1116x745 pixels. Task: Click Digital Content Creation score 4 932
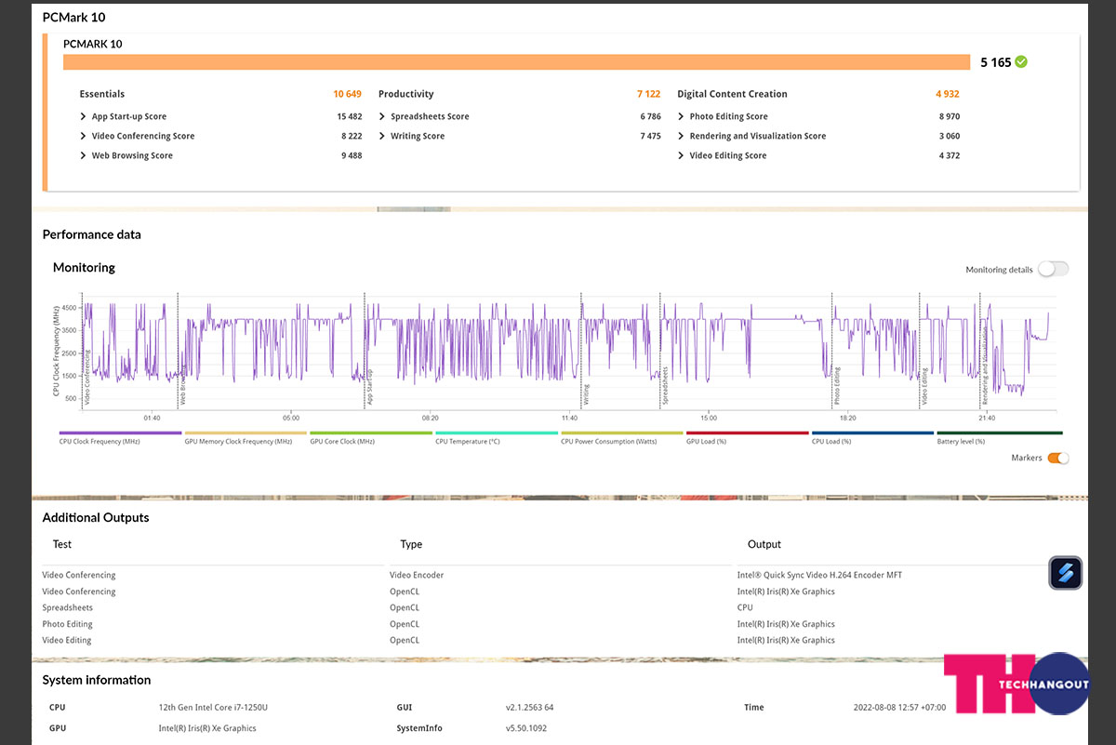coord(948,94)
